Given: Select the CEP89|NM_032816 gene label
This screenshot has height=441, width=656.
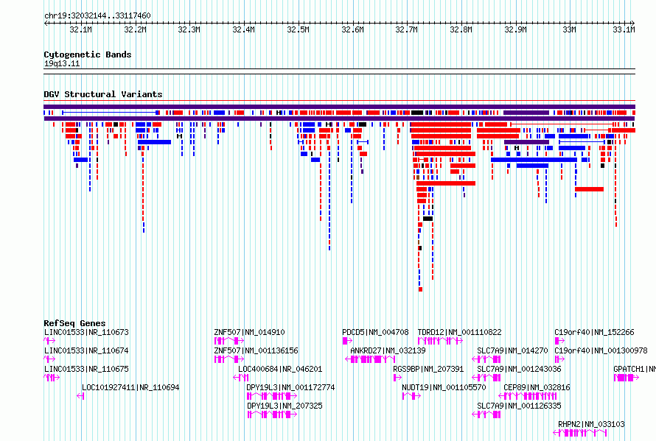Looking at the screenshot, I should click(537, 387).
